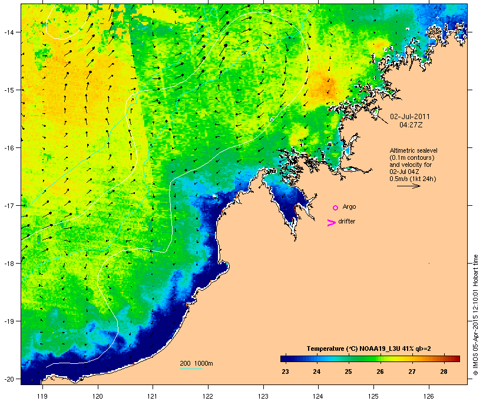Click the magenta Argo circle symbol

pos(336,208)
